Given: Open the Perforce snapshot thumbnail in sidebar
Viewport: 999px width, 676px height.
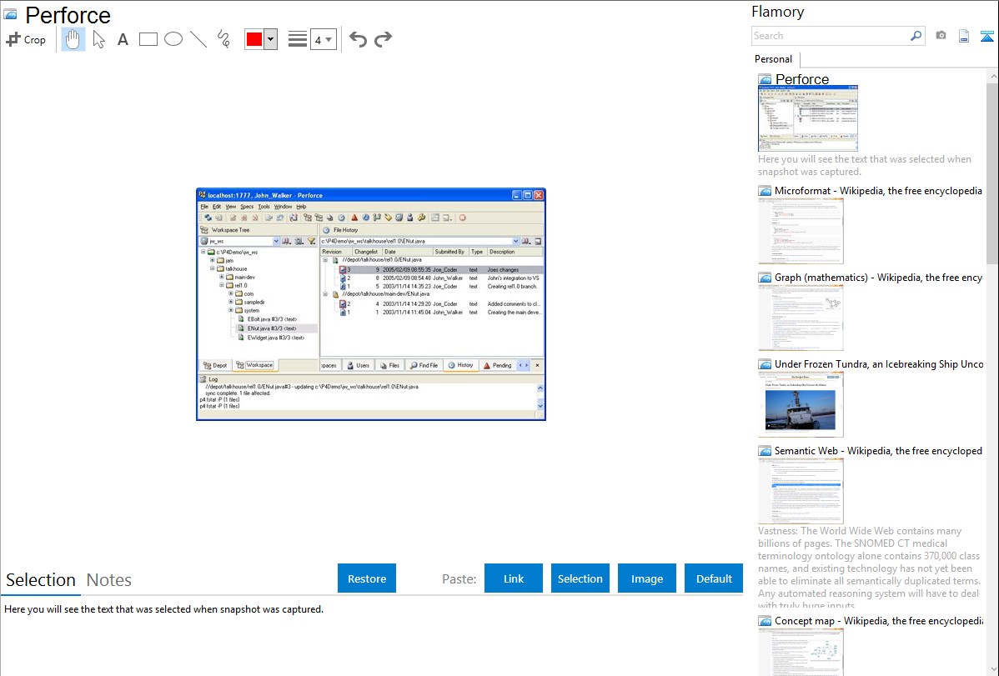Looking at the screenshot, I should pos(808,118).
